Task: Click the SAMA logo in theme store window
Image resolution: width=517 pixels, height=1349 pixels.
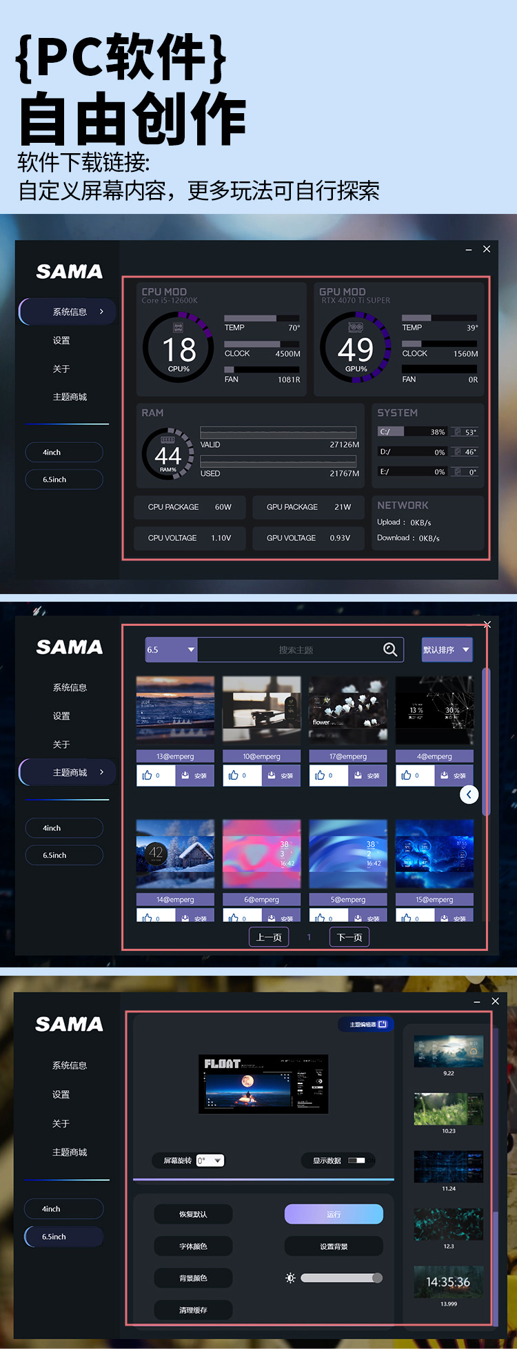Action: [70, 647]
